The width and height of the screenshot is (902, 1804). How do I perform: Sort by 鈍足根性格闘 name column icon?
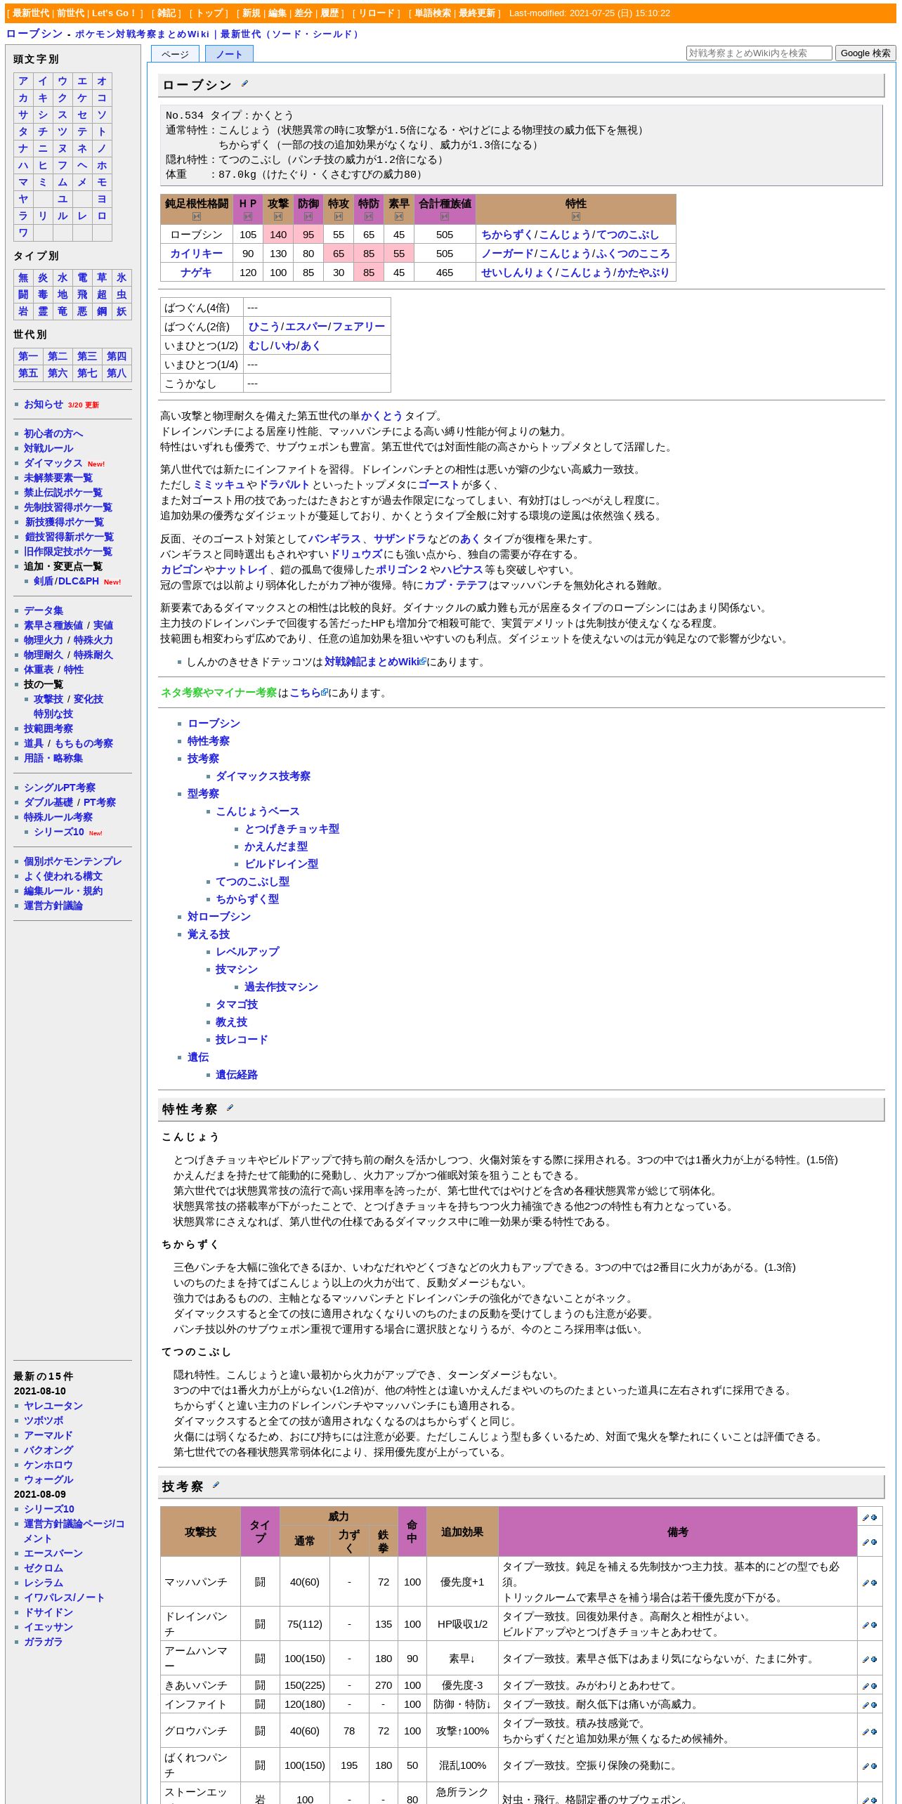pyautogui.click(x=197, y=216)
